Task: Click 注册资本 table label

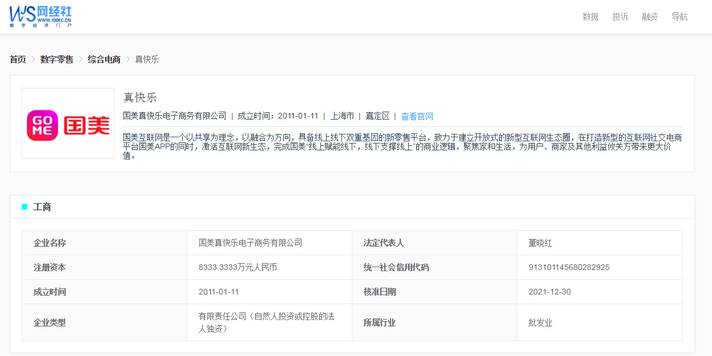Action: coord(50,267)
